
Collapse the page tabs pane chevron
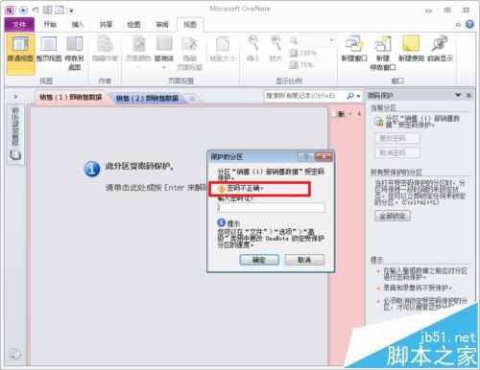point(359,114)
